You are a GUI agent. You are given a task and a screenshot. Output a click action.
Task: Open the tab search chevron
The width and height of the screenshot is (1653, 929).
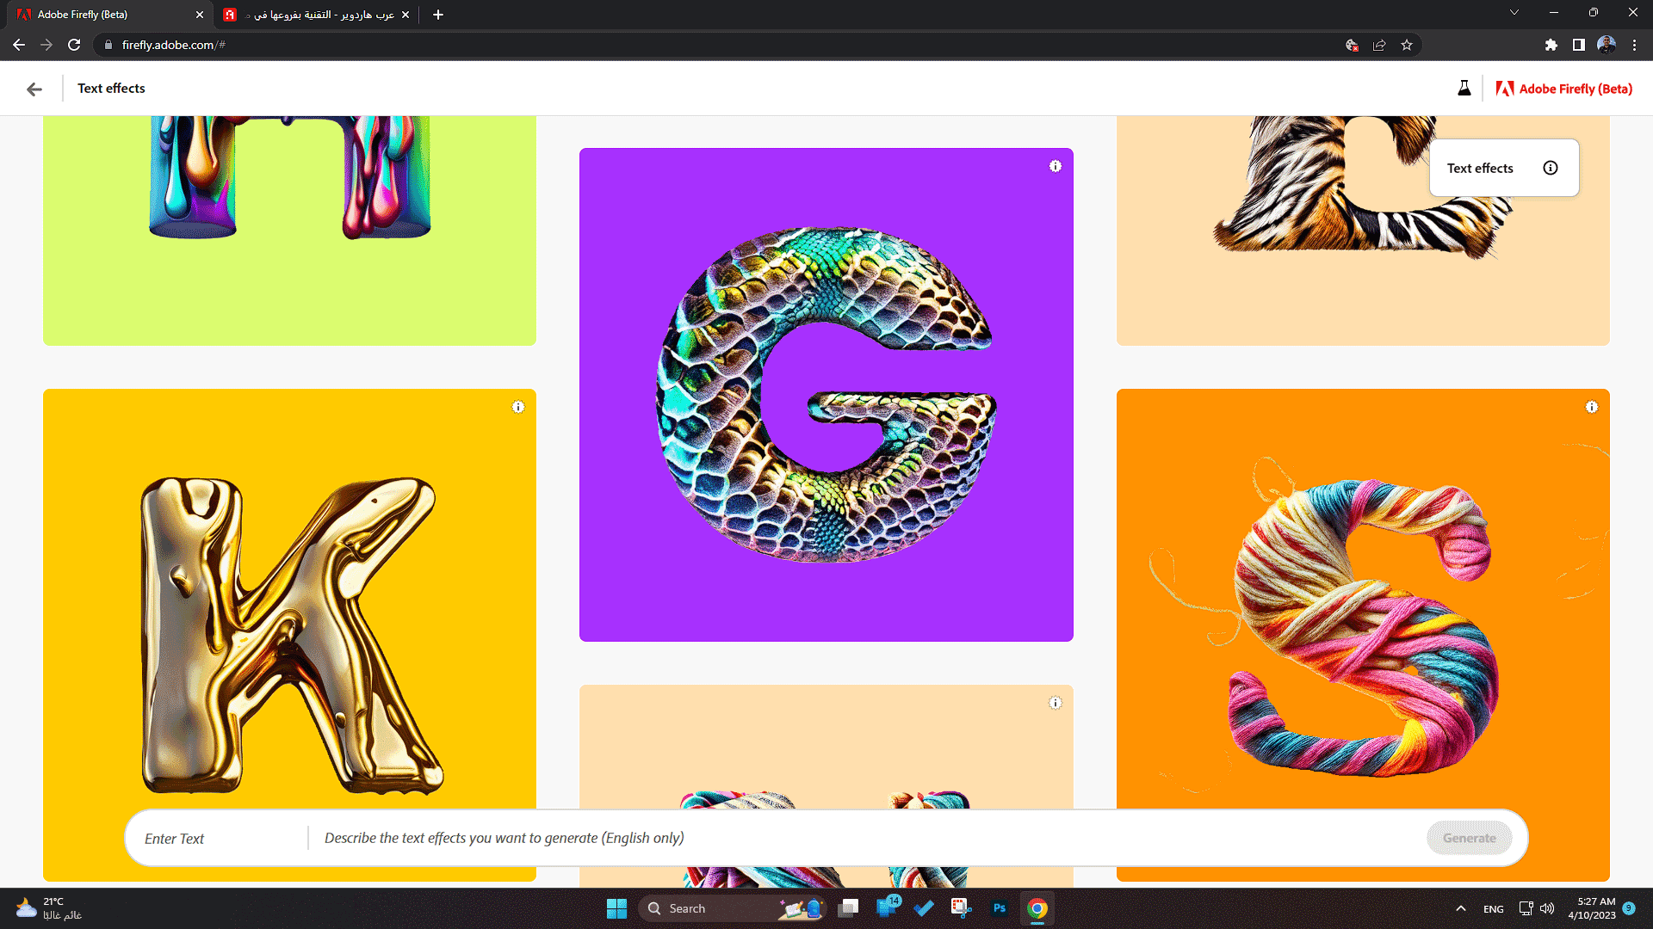[x=1514, y=12]
